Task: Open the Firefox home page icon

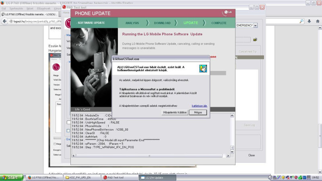Action: 318,21
